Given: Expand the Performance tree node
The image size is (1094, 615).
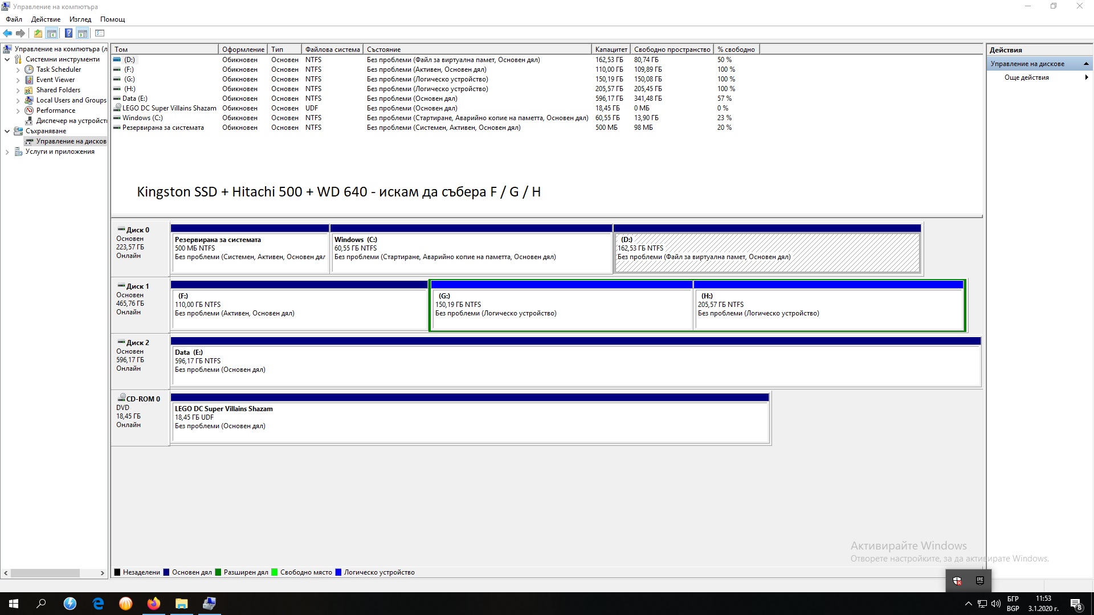Looking at the screenshot, I should pyautogui.click(x=18, y=111).
